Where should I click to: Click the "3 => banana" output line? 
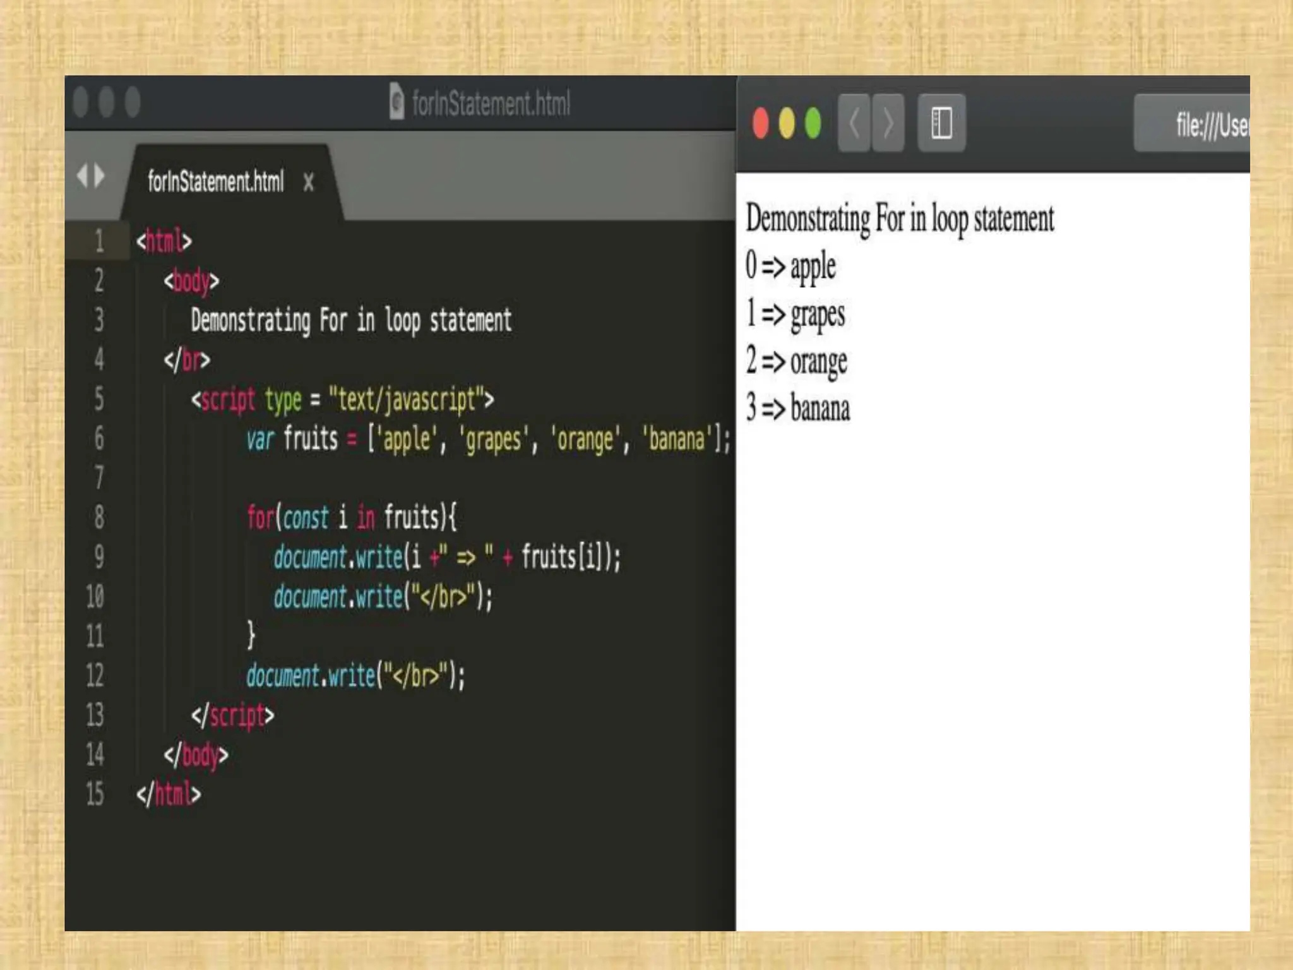click(798, 409)
